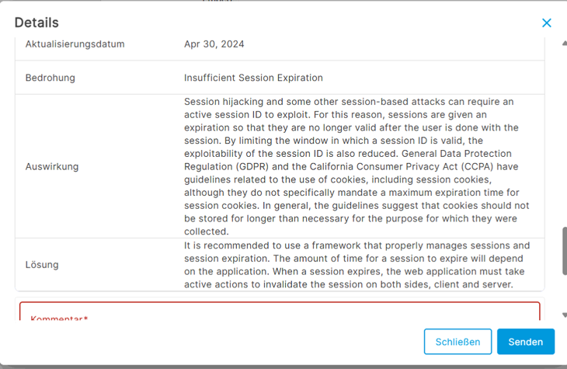The image size is (567, 369).
Task: Focus the Kommentar input field
Action: 280,312
